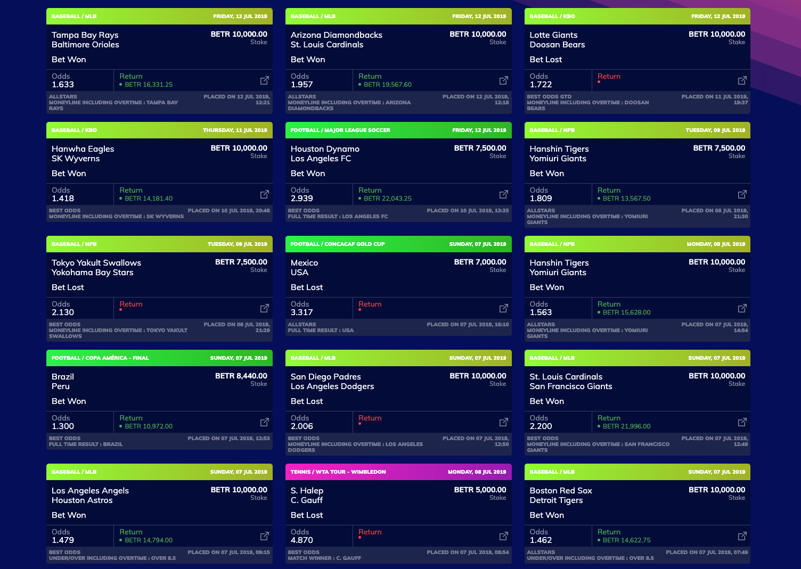Click "Bet Lost" on the Lotte Giants card

[x=546, y=60]
